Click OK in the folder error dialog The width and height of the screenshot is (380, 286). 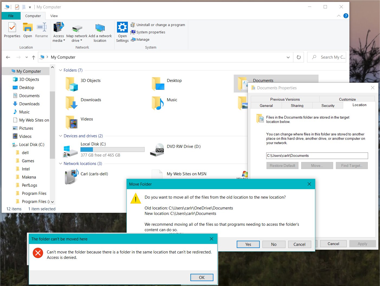pyautogui.click(x=202, y=277)
